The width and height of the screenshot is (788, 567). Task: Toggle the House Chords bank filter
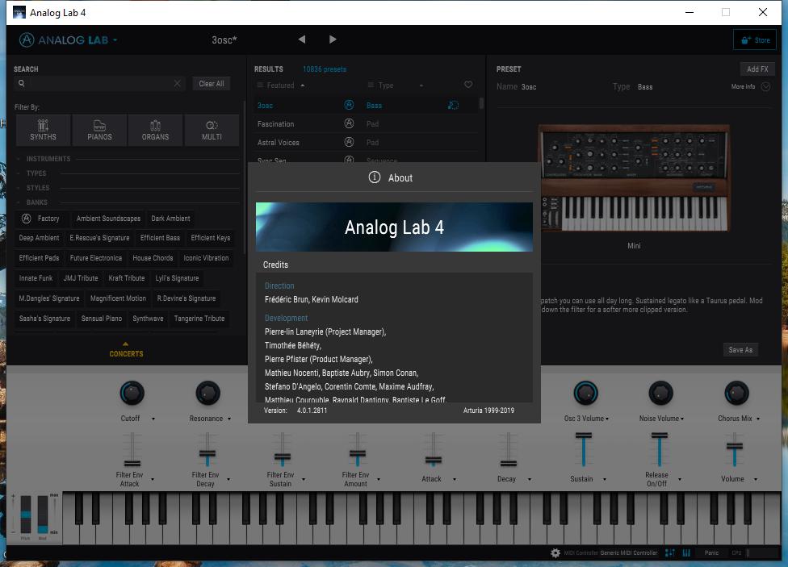tap(153, 258)
